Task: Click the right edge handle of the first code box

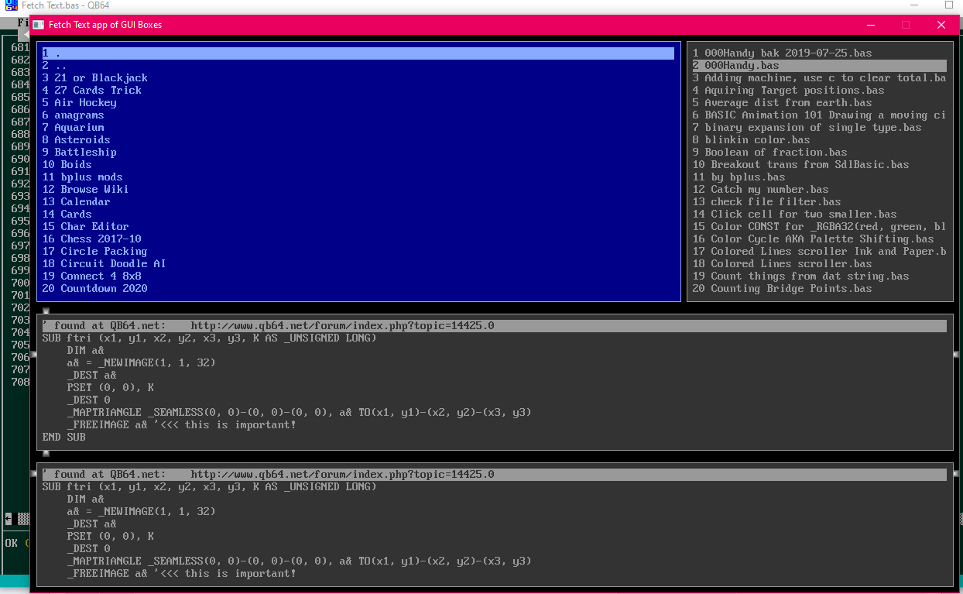Action: [957, 355]
